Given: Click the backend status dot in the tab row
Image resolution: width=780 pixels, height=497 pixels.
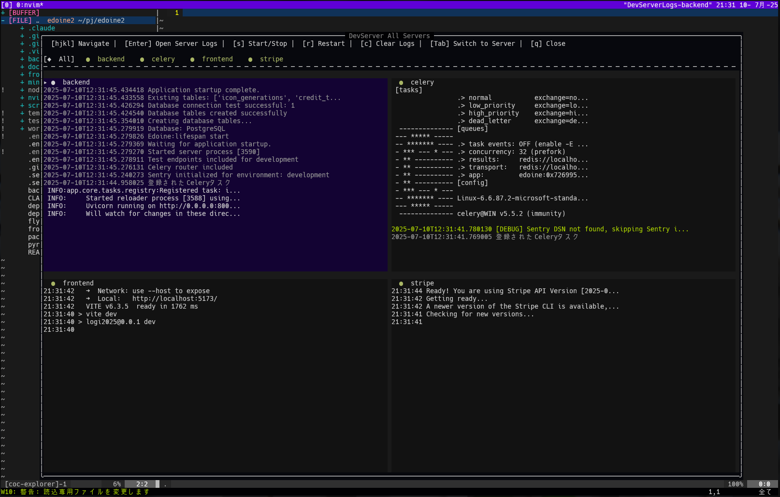Looking at the screenshot, I should [x=88, y=59].
